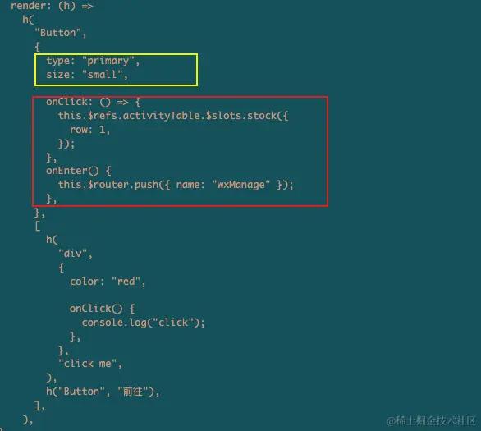The width and height of the screenshot is (481, 431).
Task: Click the onClick: () => { line
Action: click(94, 102)
